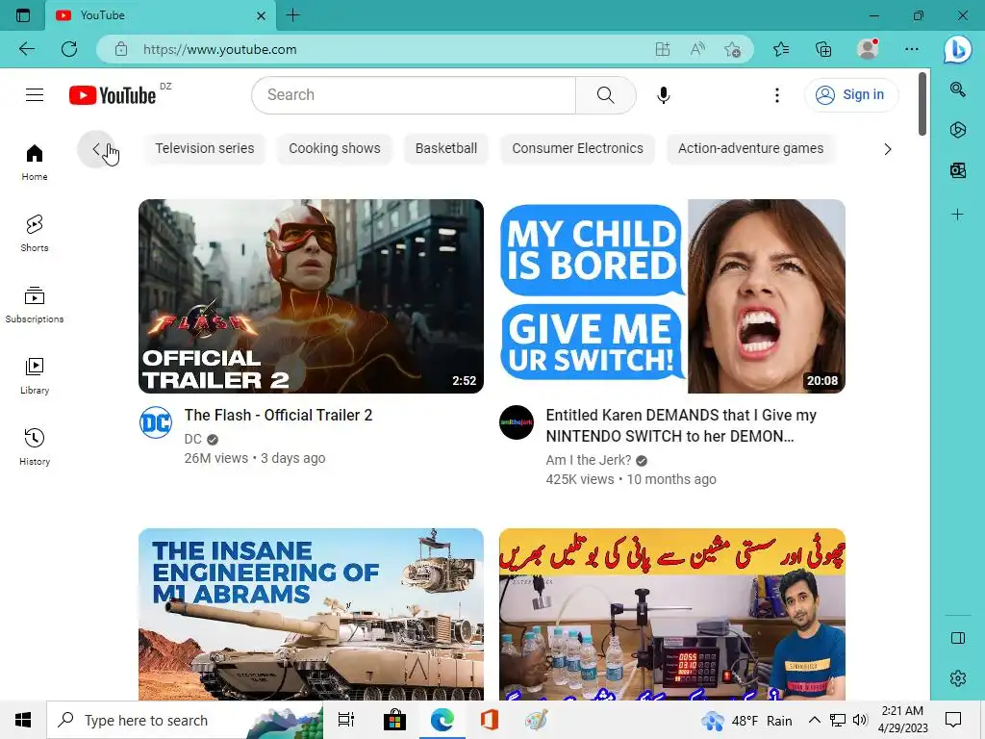Image resolution: width=985 pixels, height=739 pixels.
Task: Add a site to Edge sidebar
Action: [957, 215]
